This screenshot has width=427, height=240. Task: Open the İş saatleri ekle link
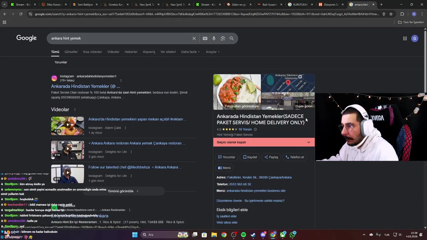[227, 216]
